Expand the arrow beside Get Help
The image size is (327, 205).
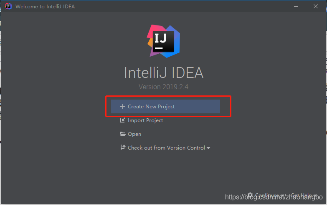click(315, 196)
